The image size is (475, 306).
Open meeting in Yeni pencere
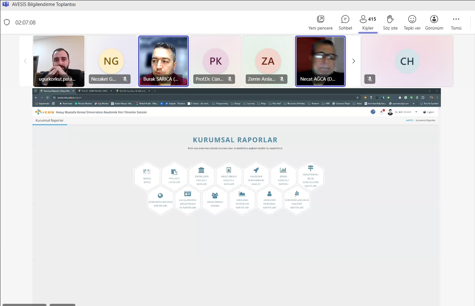tap(320, 22)
